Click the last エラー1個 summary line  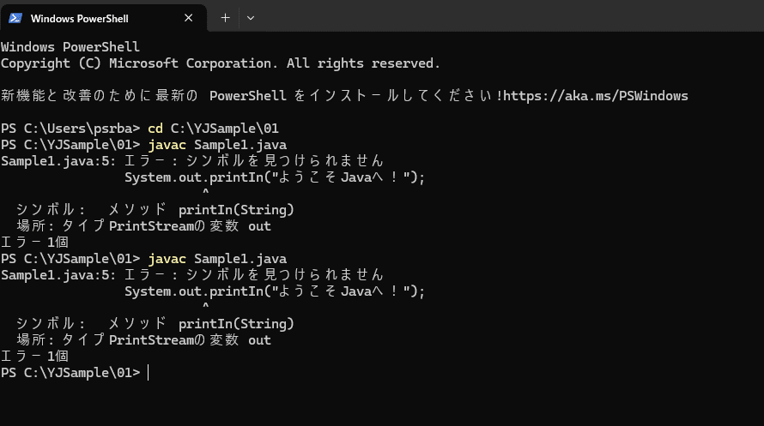34,356
